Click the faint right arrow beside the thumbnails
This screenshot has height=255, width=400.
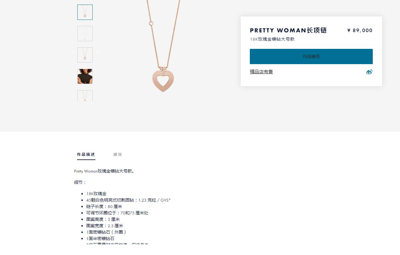pyautogui.click(x=96, y=52)
